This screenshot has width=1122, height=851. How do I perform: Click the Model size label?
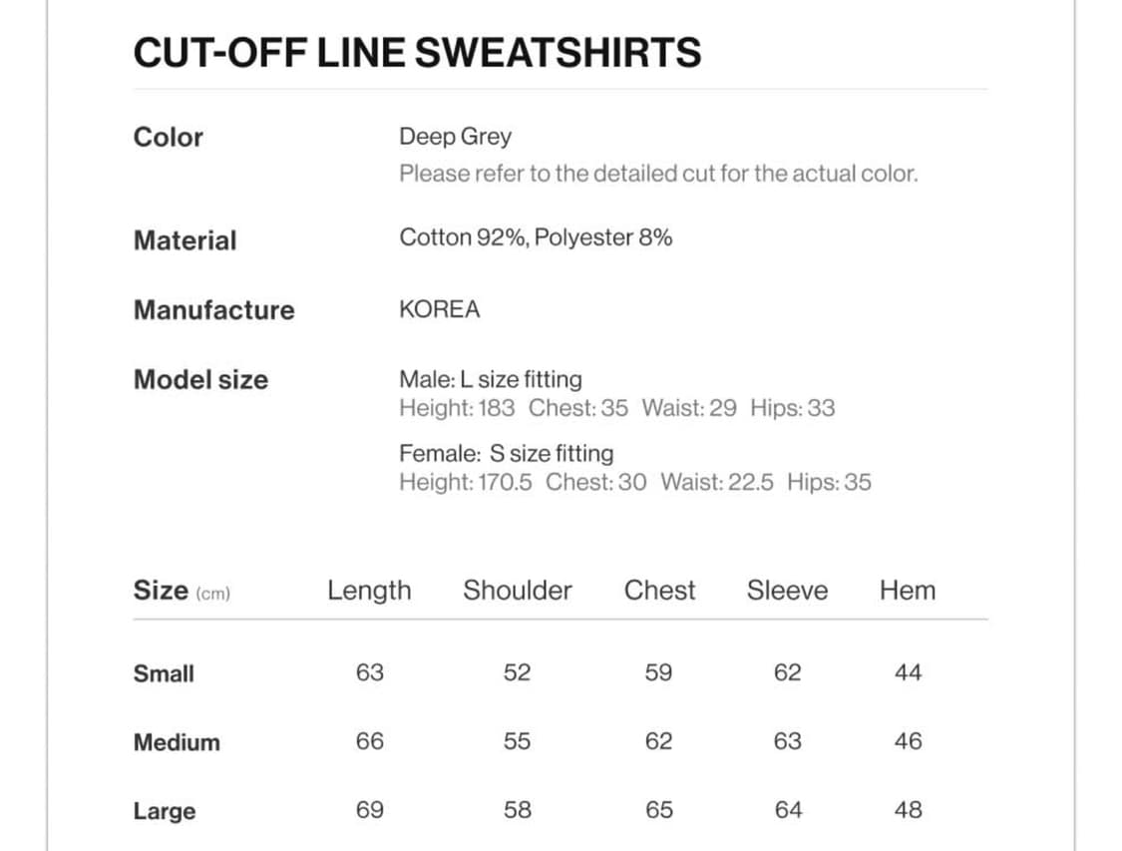tap(200, 379)
